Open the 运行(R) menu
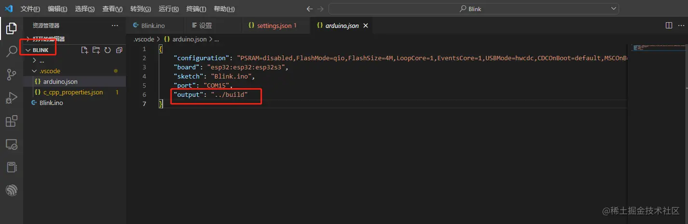688x224 pixels. pos(168,9)
